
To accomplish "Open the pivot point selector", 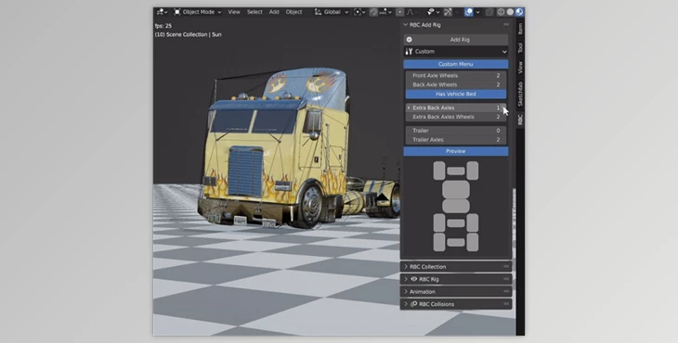I will coord(359,12).
